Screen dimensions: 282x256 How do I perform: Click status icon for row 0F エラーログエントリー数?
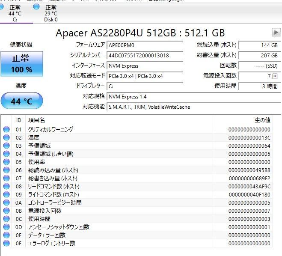coord(6,243)
